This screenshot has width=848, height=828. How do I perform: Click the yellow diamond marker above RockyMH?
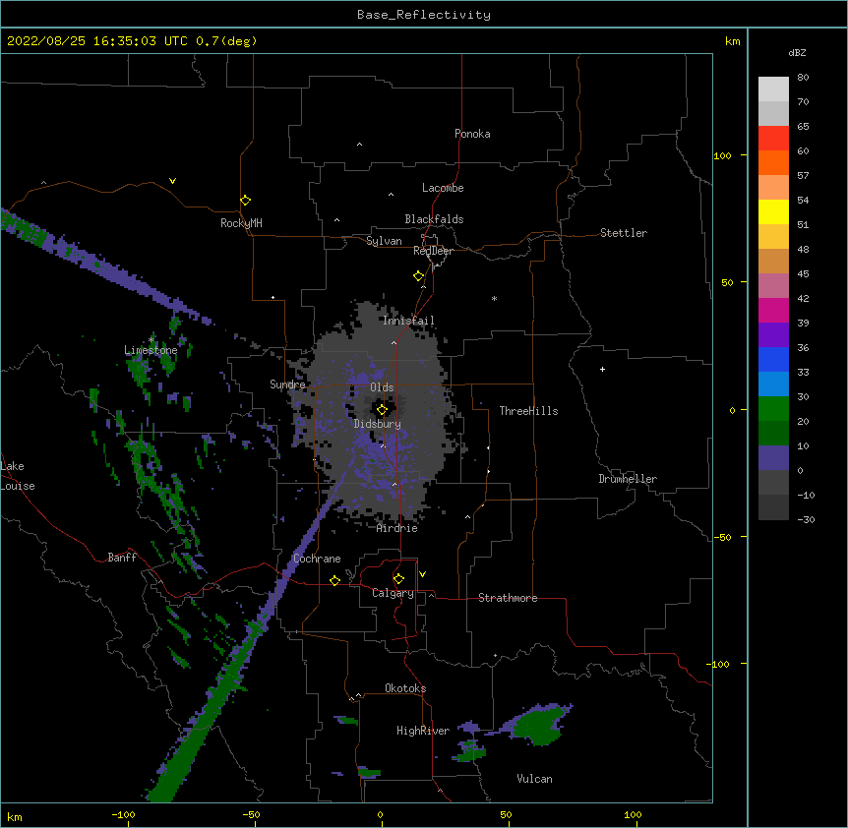(x=246, y=201)
